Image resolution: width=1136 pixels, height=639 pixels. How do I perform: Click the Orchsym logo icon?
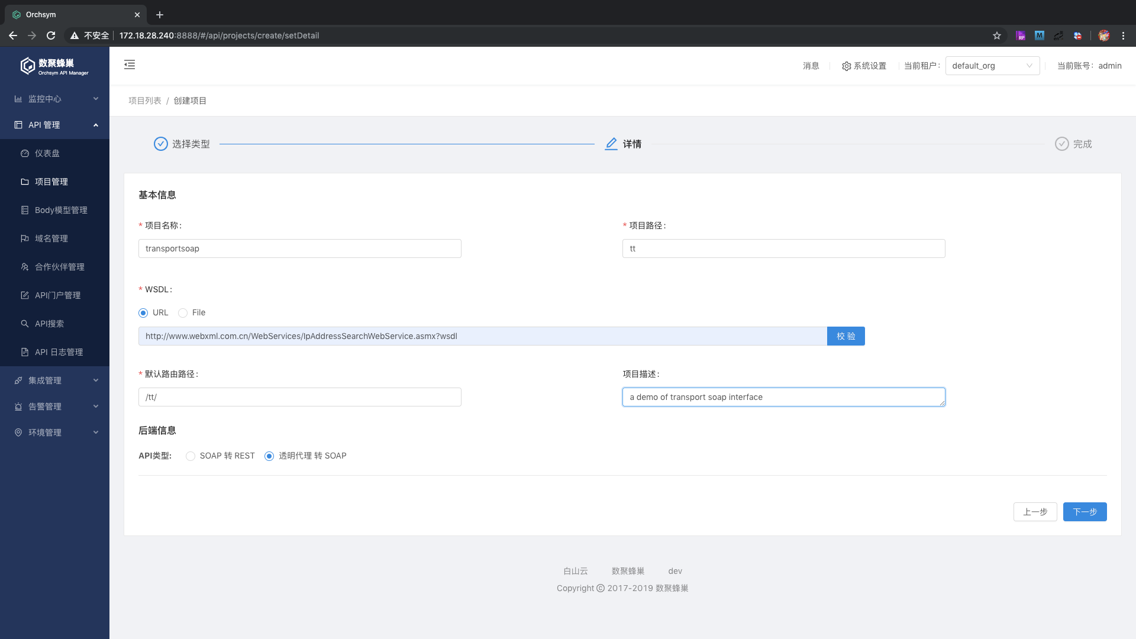(x=28, y=66)
